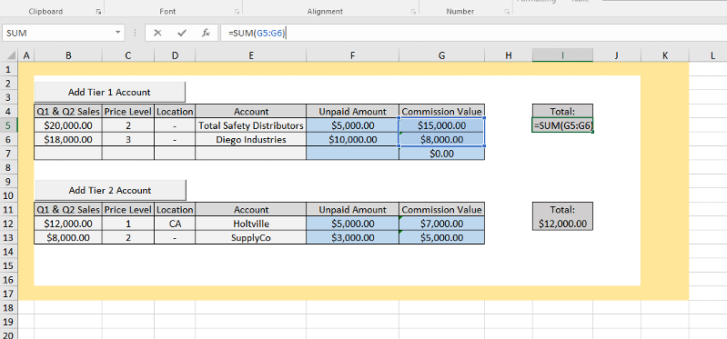Click the Holtville account cell

[251, 224]
